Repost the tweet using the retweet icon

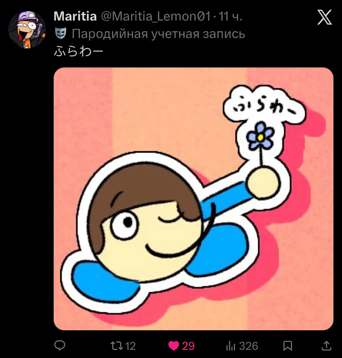click(x=117, y=345)
